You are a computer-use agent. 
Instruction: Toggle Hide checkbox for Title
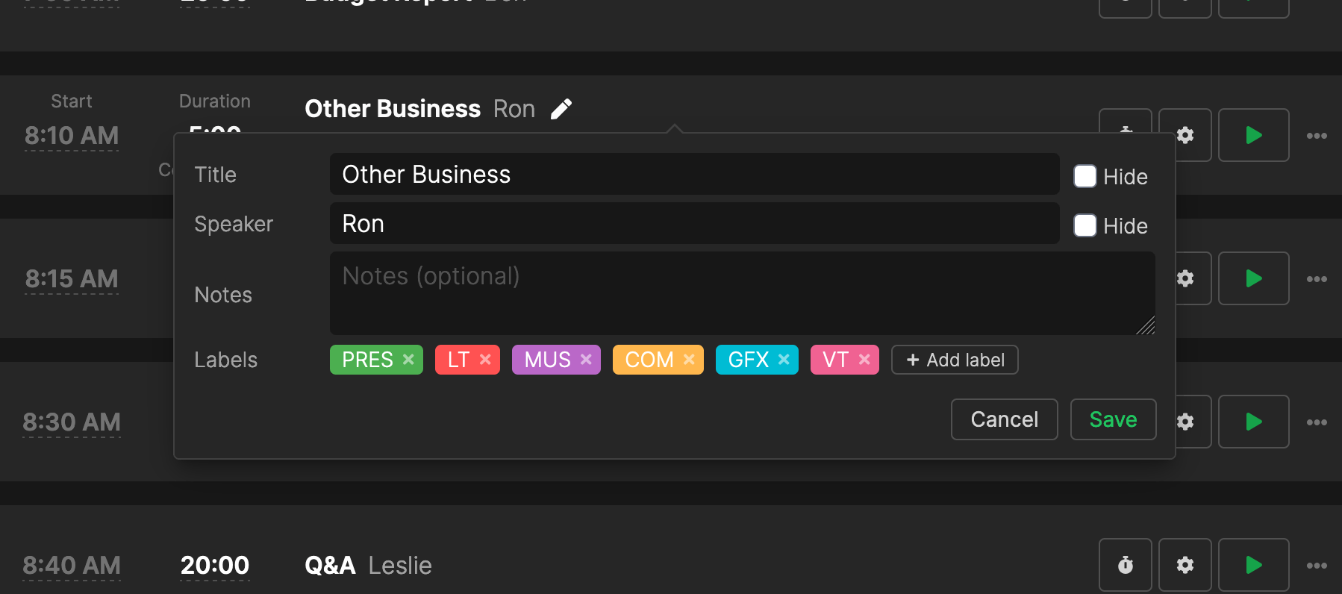point(1084,176)
